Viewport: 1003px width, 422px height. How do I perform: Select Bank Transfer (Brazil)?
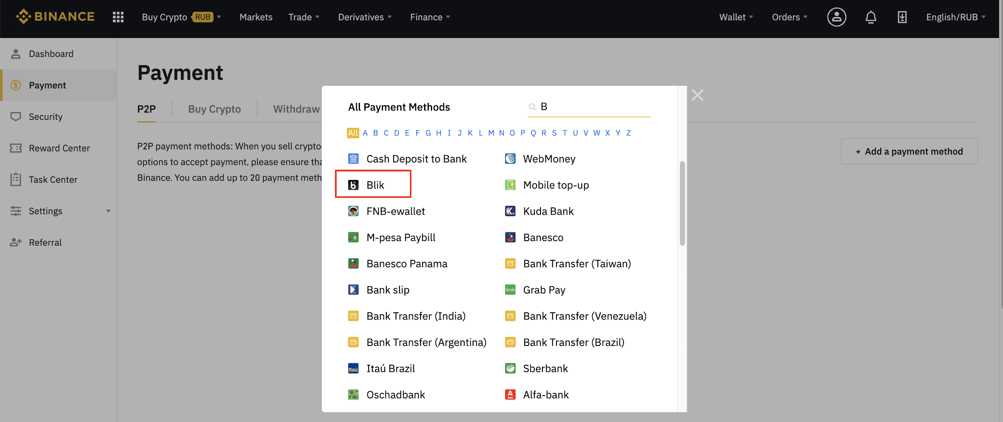pos(565,342)
